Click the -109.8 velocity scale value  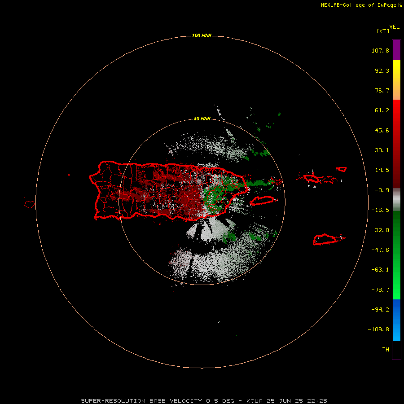tap(378, 329)
